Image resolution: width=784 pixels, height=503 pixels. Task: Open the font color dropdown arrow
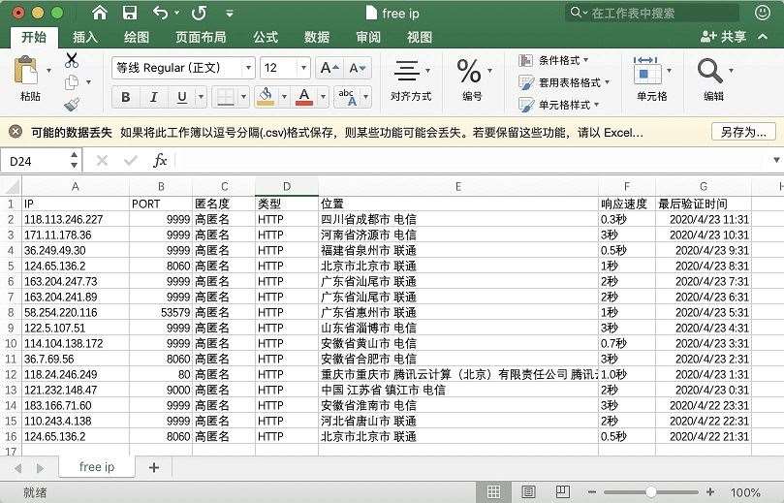coord(323,97)
